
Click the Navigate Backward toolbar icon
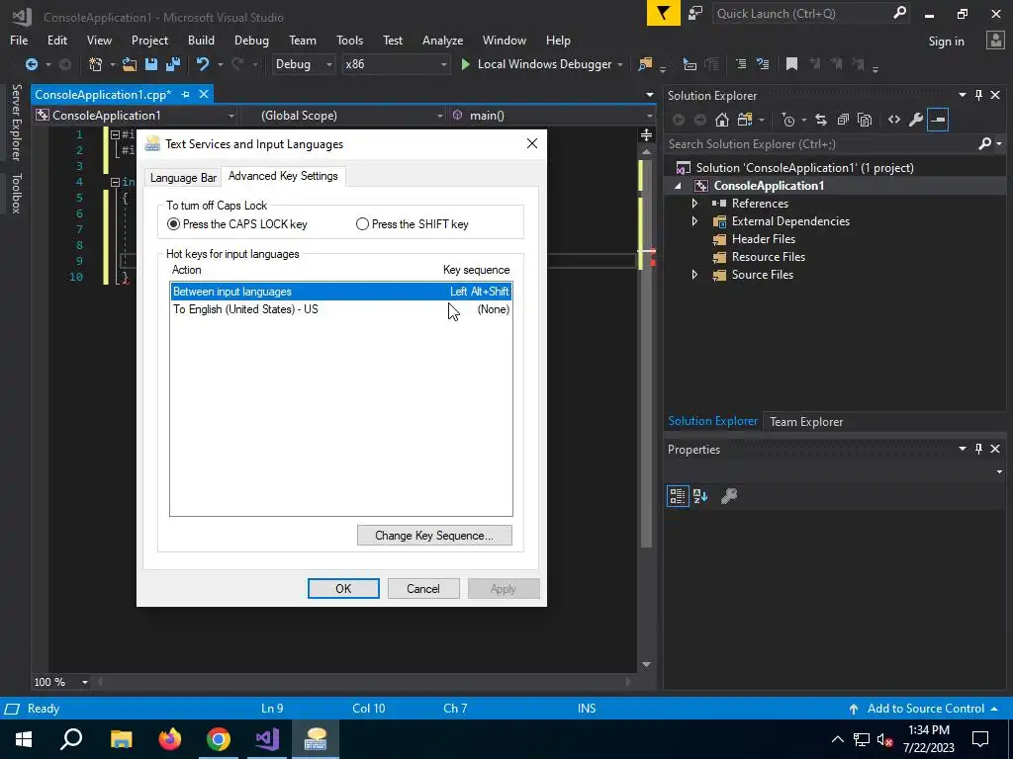[x=31, y=64]
